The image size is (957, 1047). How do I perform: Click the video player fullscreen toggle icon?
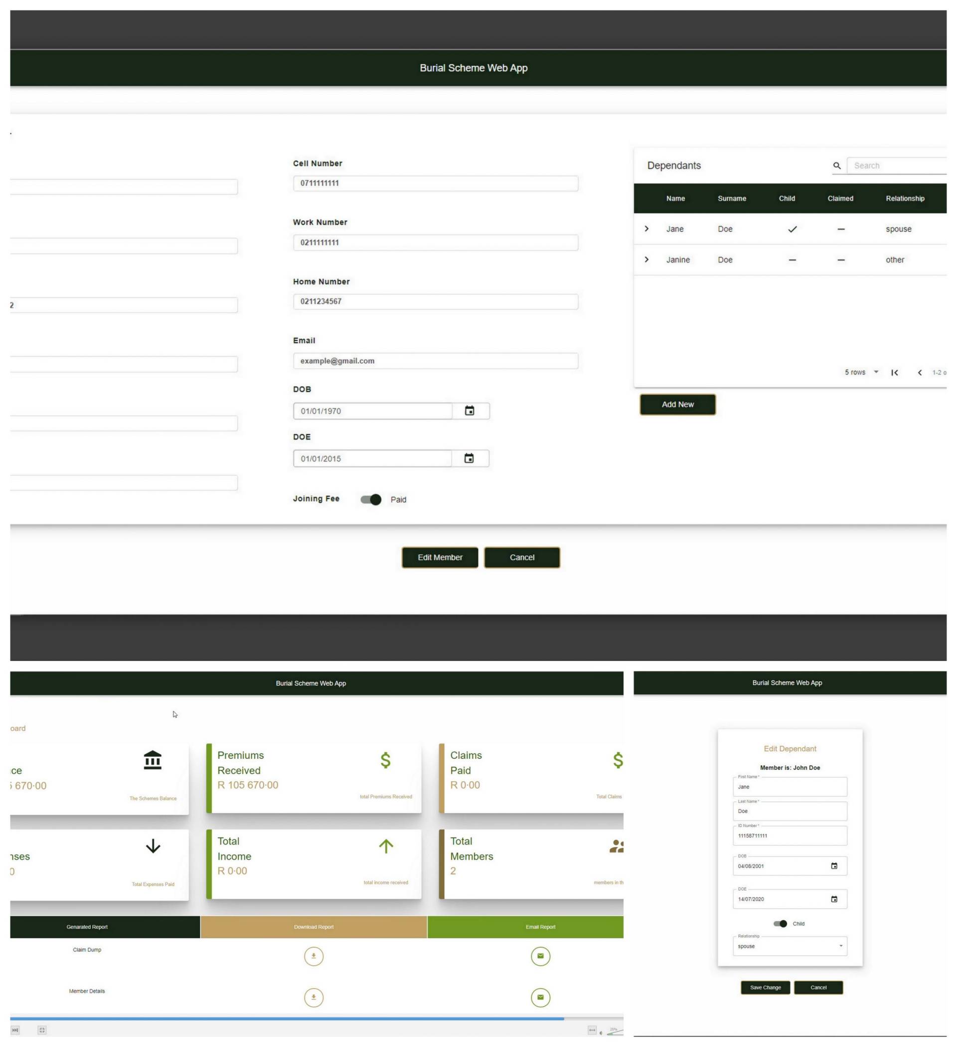coord(42,1030)
